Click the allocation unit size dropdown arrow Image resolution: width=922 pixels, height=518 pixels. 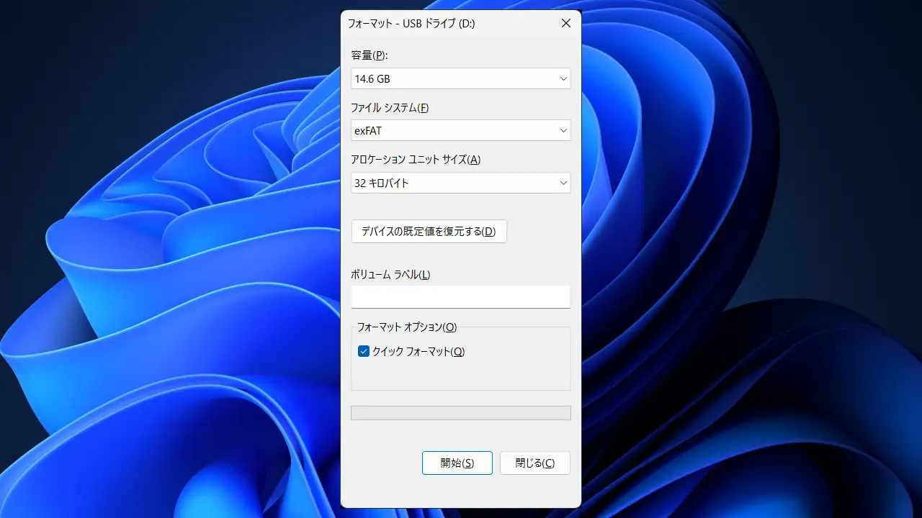tap(563, 183)
